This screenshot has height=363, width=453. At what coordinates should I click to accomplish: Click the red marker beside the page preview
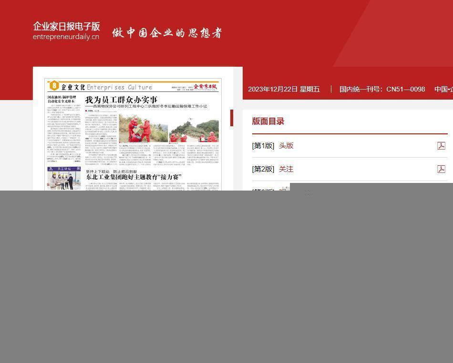[x=232, y=118]
